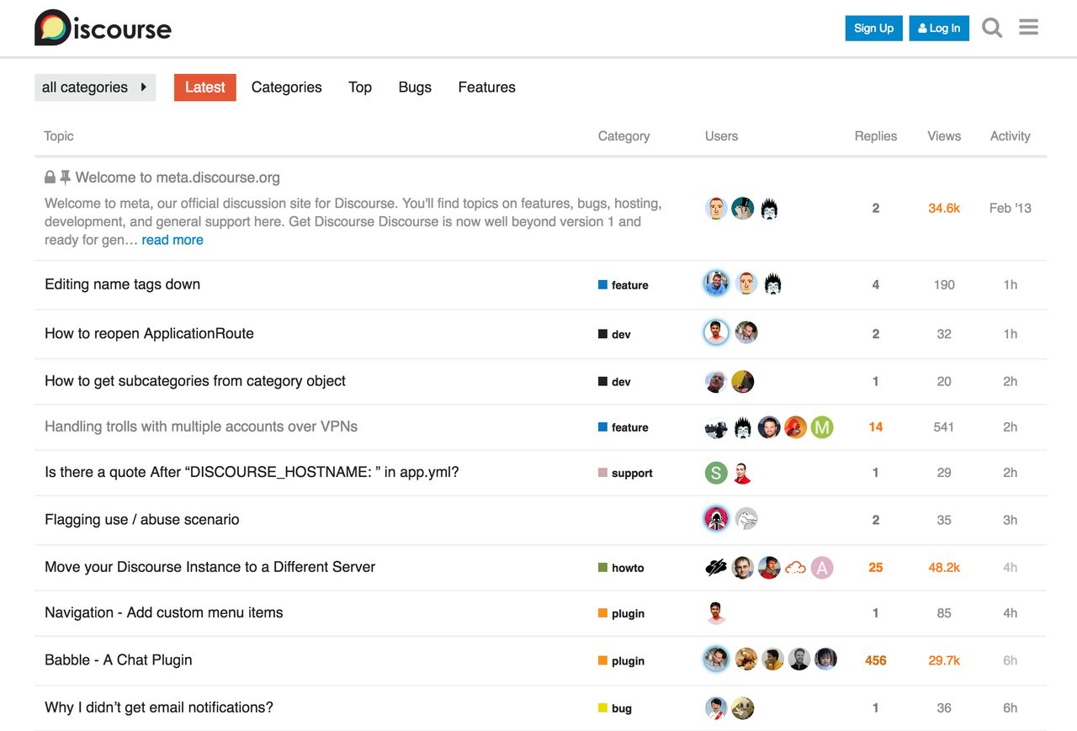This screenshot has height=731, width=1077.
Task: Open the DISCOURSE_HOSTNAME quote topic
Action: (252, 472)
